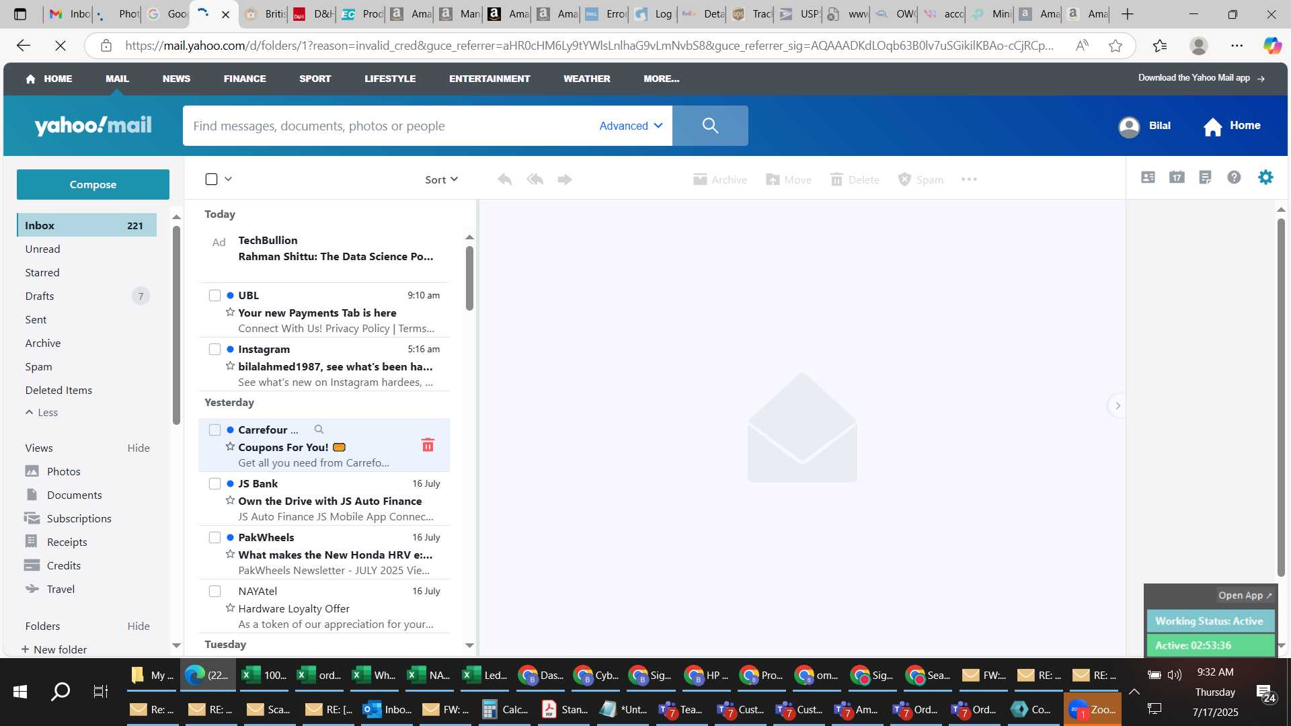The width and height of the screenshot is (1291, 726).
Task: Open the Documents view
Action: (x=63, y=495)
